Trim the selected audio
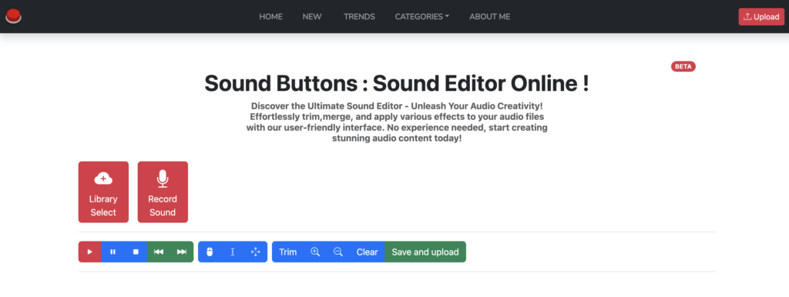This screenshot has height=297, width=789. click(x=288, y=252)
